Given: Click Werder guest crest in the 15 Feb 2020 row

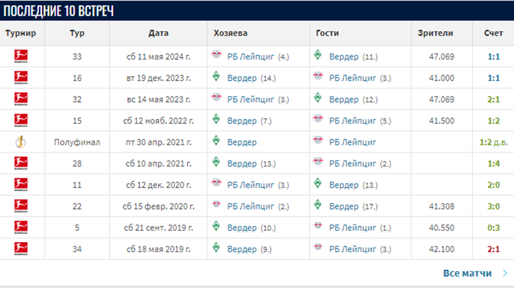Looking at the screenshot, I should pyautogui.click(x=318, y=206).
